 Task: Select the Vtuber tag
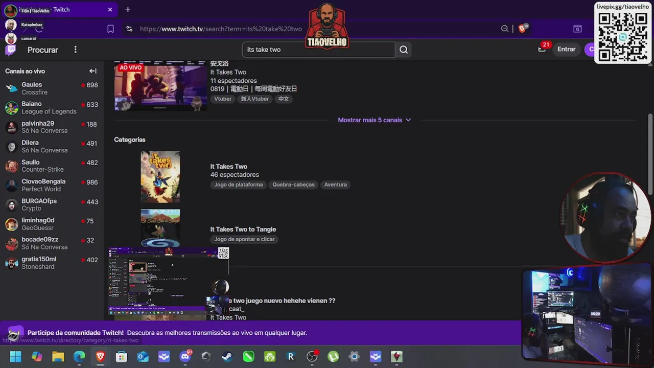tap(223, 99)
